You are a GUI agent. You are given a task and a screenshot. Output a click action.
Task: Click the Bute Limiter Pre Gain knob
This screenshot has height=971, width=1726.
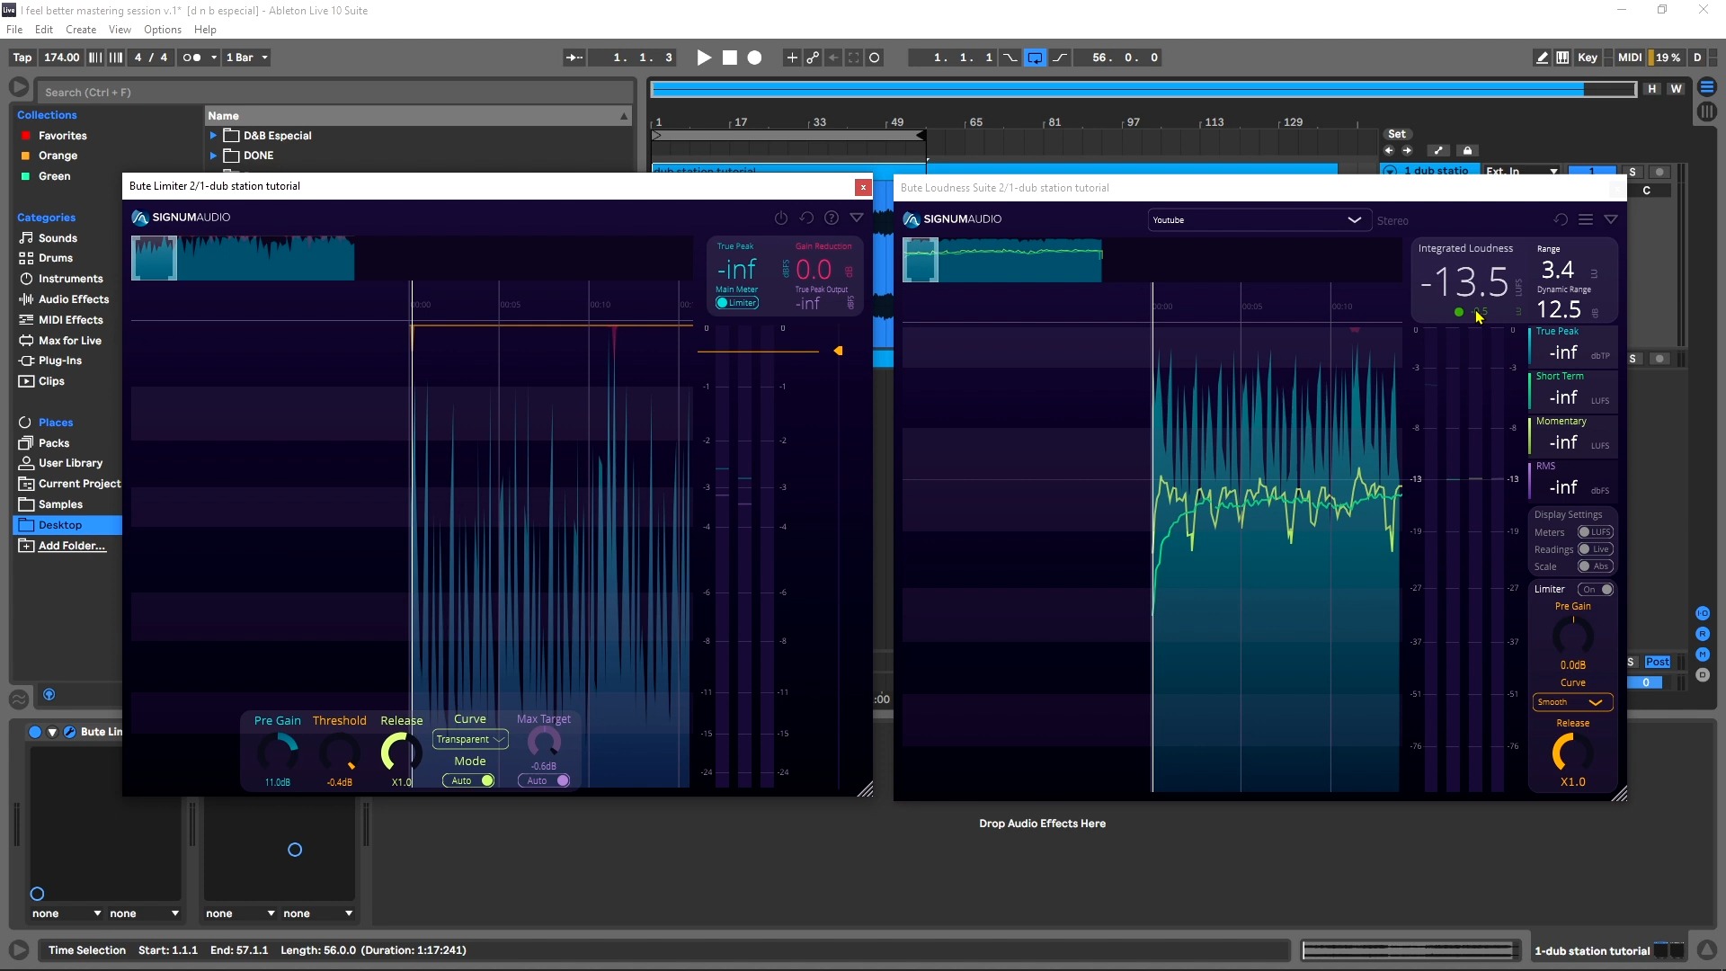pyautogui.click(x=278, y=753)
